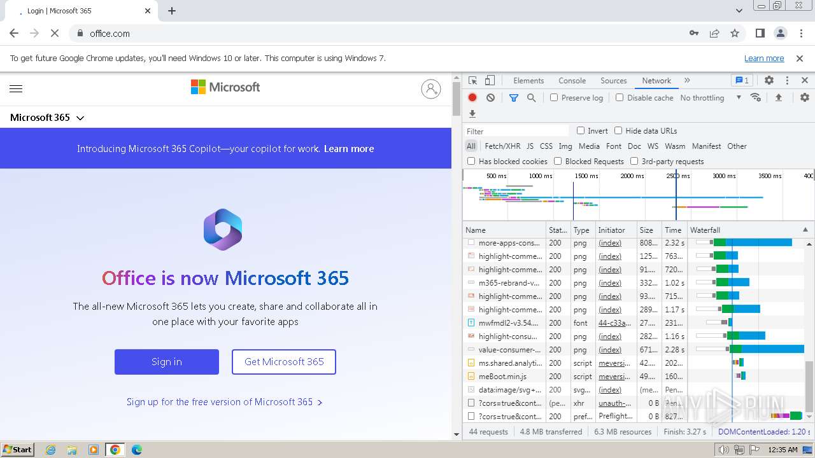Open the hamburger navigation menu
The width and height of the screenshot is (815, 458).
tap(16, 89)
